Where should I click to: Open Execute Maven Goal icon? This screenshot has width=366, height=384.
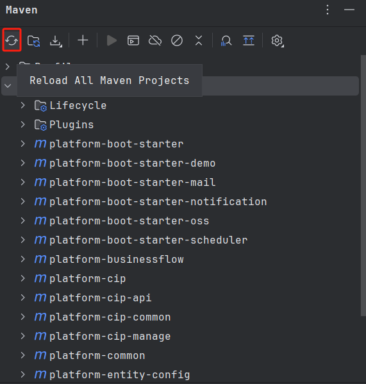pos(133,40)
